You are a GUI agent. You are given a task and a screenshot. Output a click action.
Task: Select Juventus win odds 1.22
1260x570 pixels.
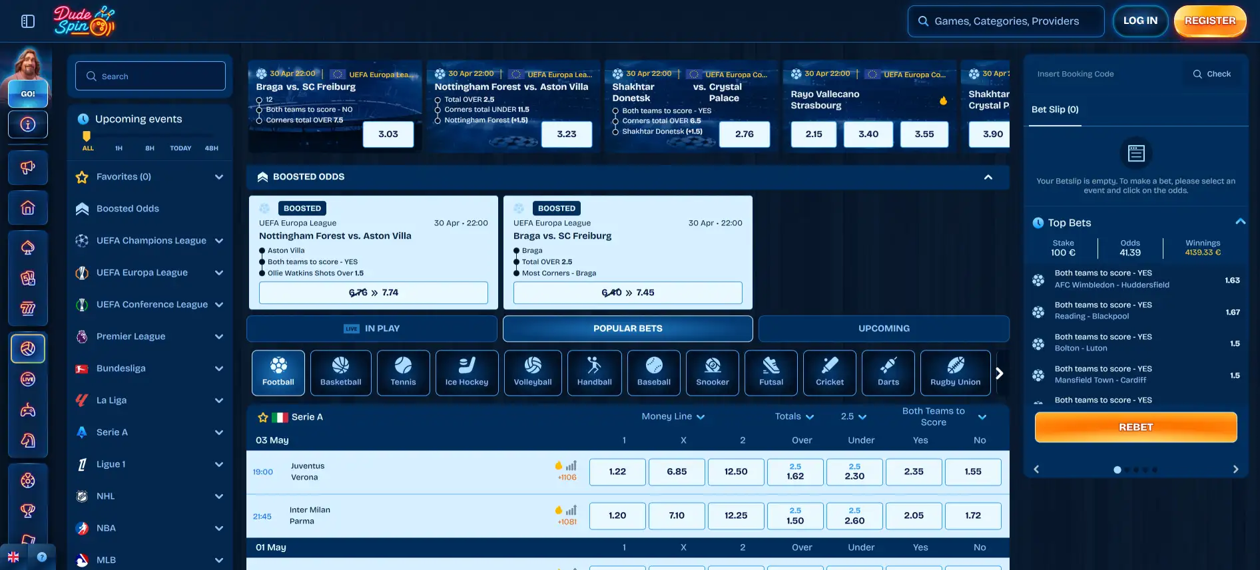(x=617, y=472)
